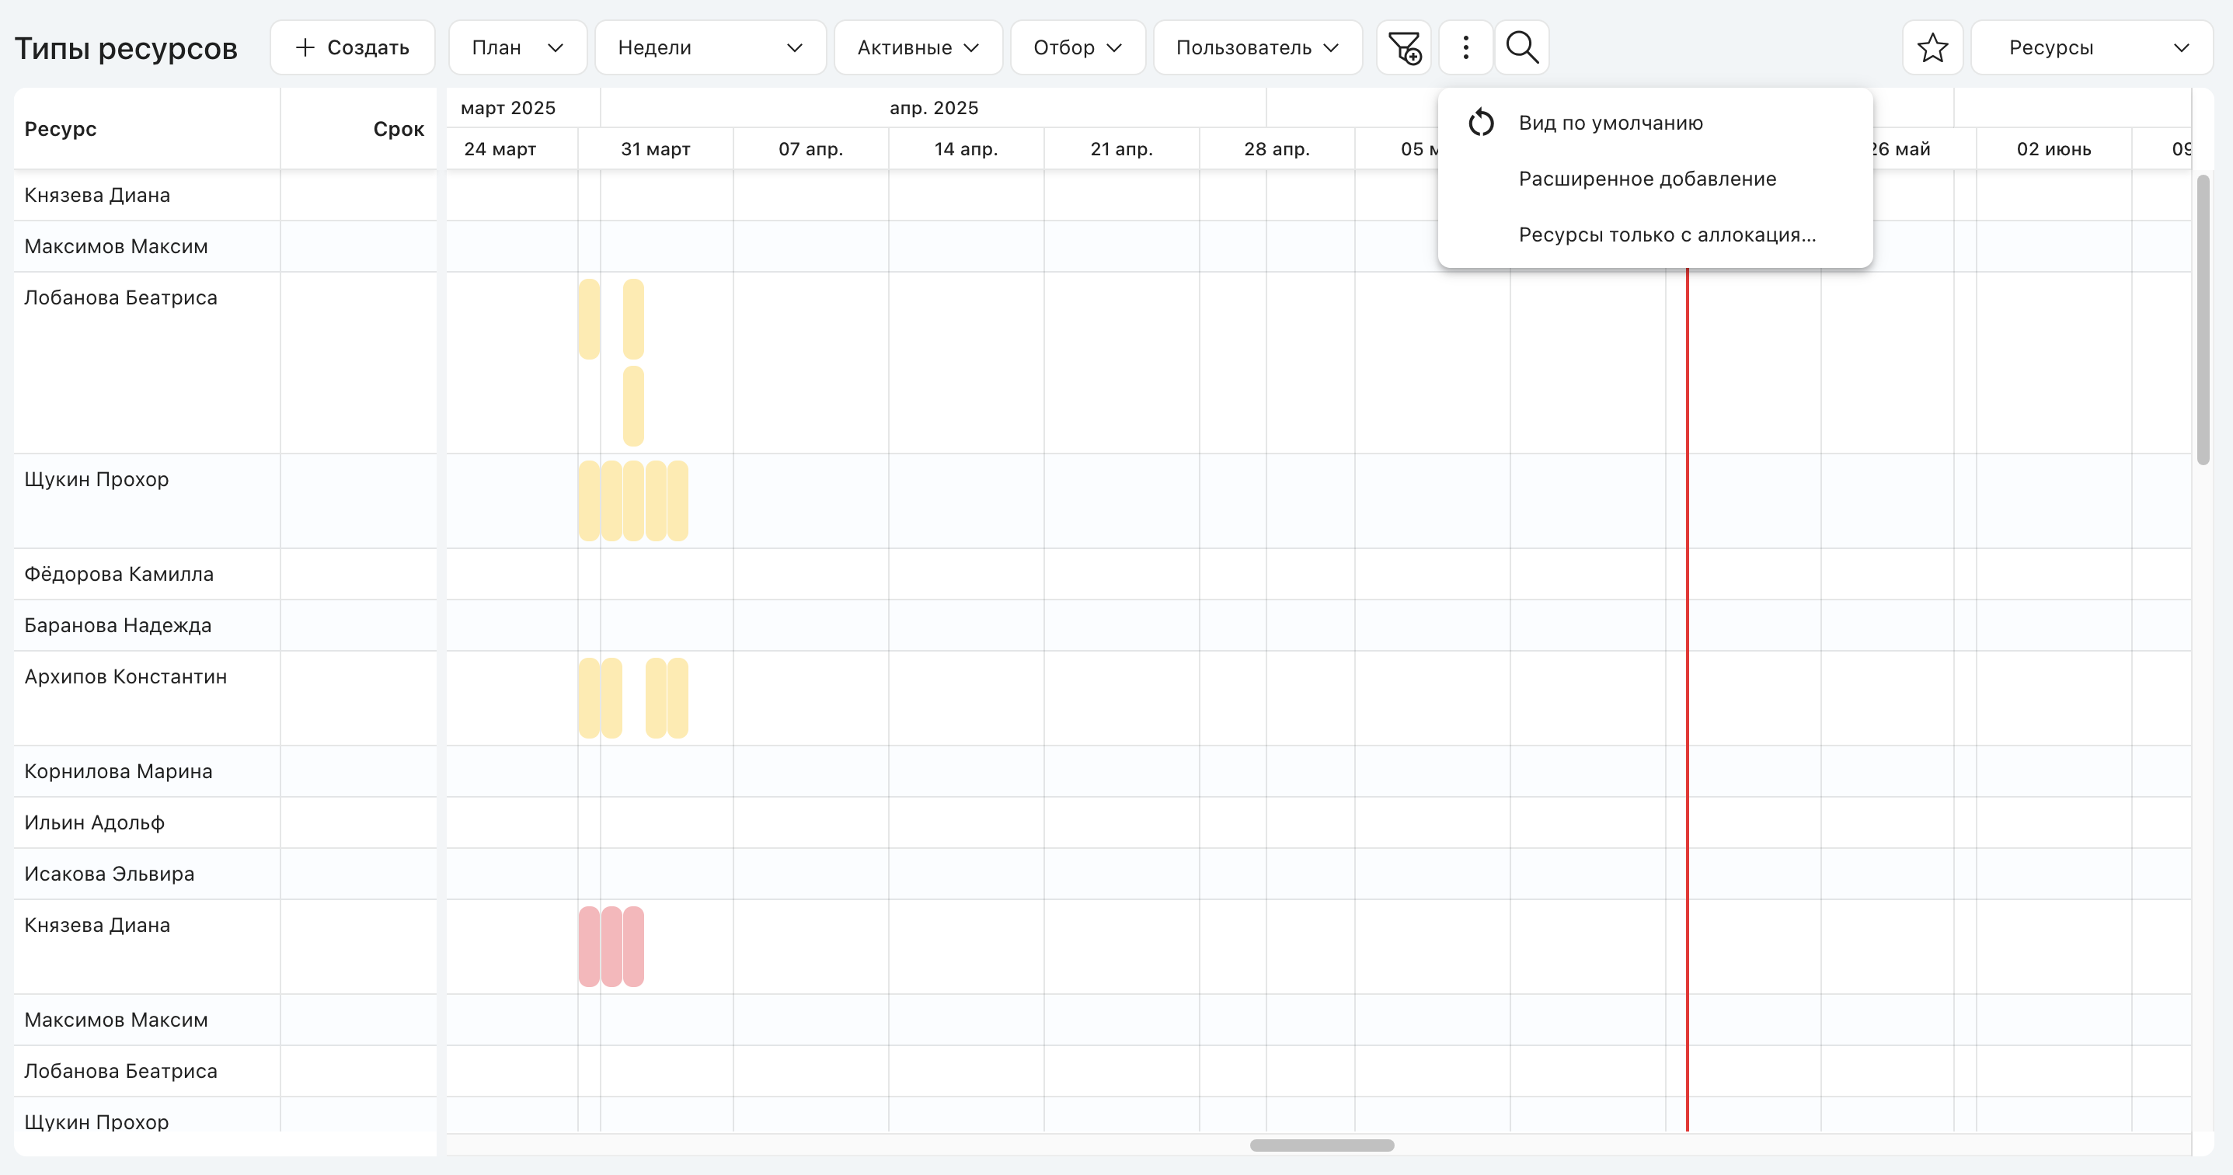Select the first Князева Диана row
The width and height of the screenshot is (2233, 1175).
(225, 195)
